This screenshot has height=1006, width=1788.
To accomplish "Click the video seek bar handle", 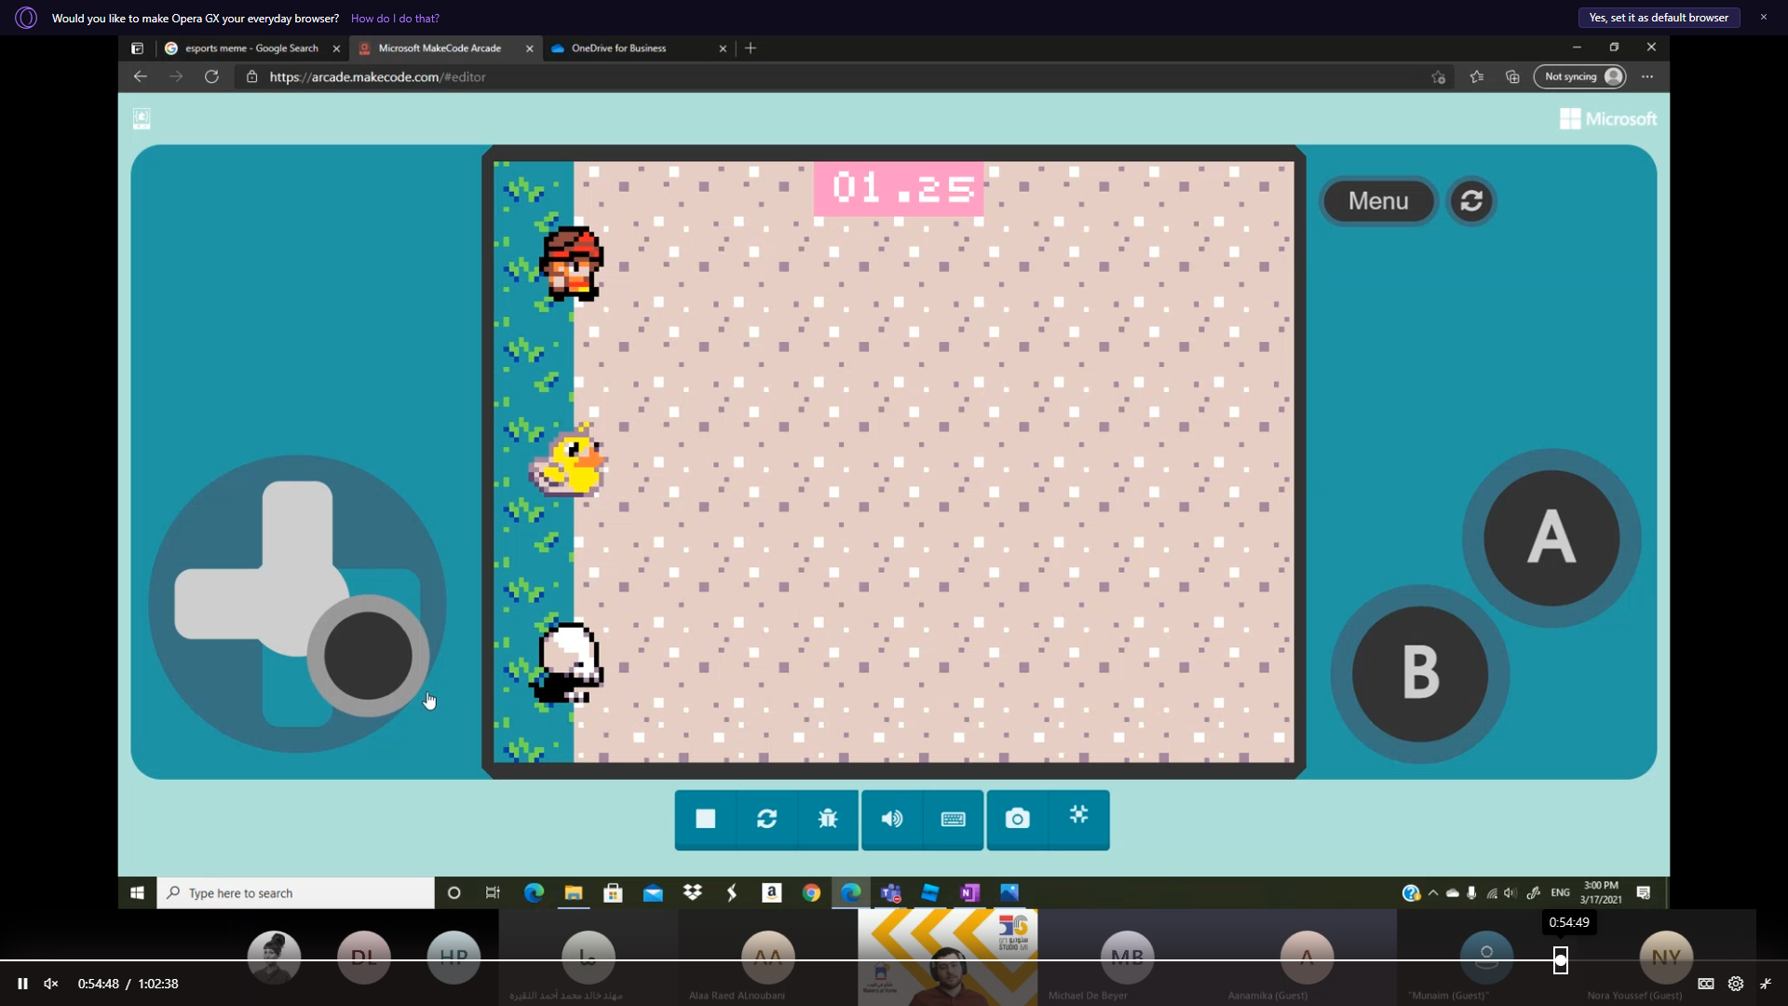I will point(1561,959).
